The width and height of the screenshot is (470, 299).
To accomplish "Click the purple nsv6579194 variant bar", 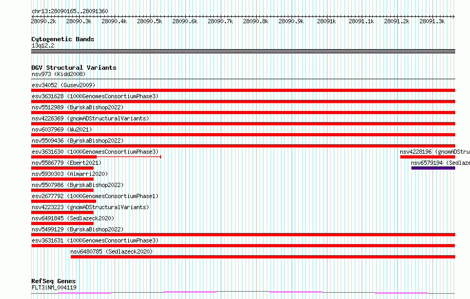I will click(x=433, y=168).
